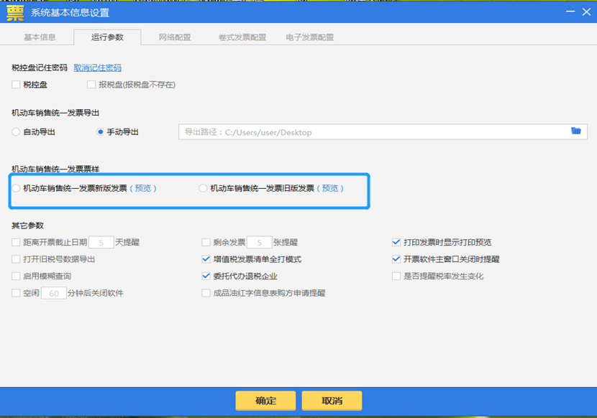Viewport: 597px width, 418px height.
Task: Check 打开旧税号数据导出
Action: [x=16, y=259]
